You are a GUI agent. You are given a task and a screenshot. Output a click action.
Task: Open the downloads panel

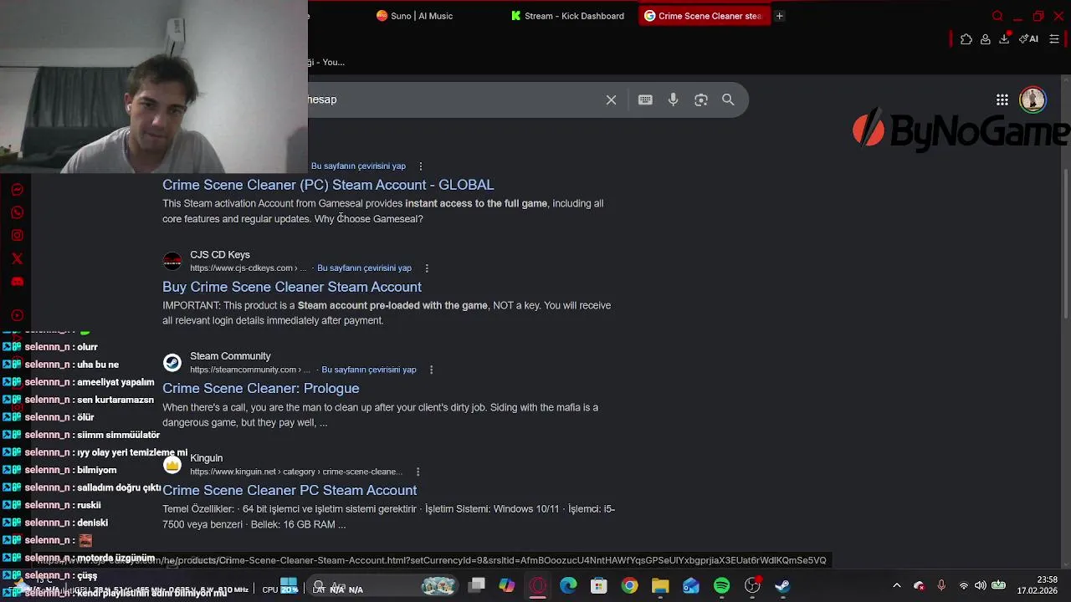pyautogui.click(x=1004, y=38)
